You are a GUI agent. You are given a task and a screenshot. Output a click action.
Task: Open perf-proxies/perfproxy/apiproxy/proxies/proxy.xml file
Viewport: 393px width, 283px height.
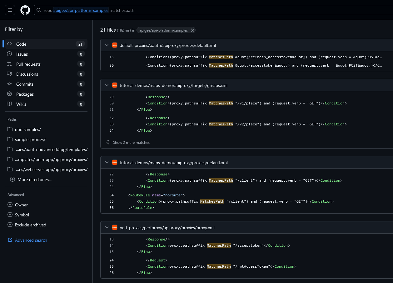click(x=167, y=228)
